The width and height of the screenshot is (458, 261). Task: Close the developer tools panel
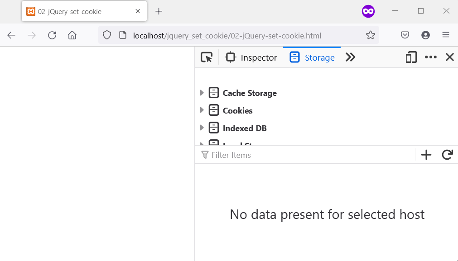[x=449, y=57]
